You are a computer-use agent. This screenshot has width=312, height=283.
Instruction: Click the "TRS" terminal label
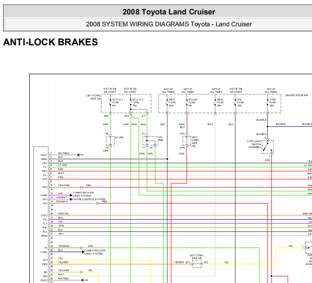(x=45, y=187)
